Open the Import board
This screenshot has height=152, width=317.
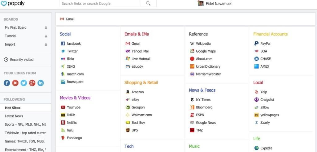[10, 44]
